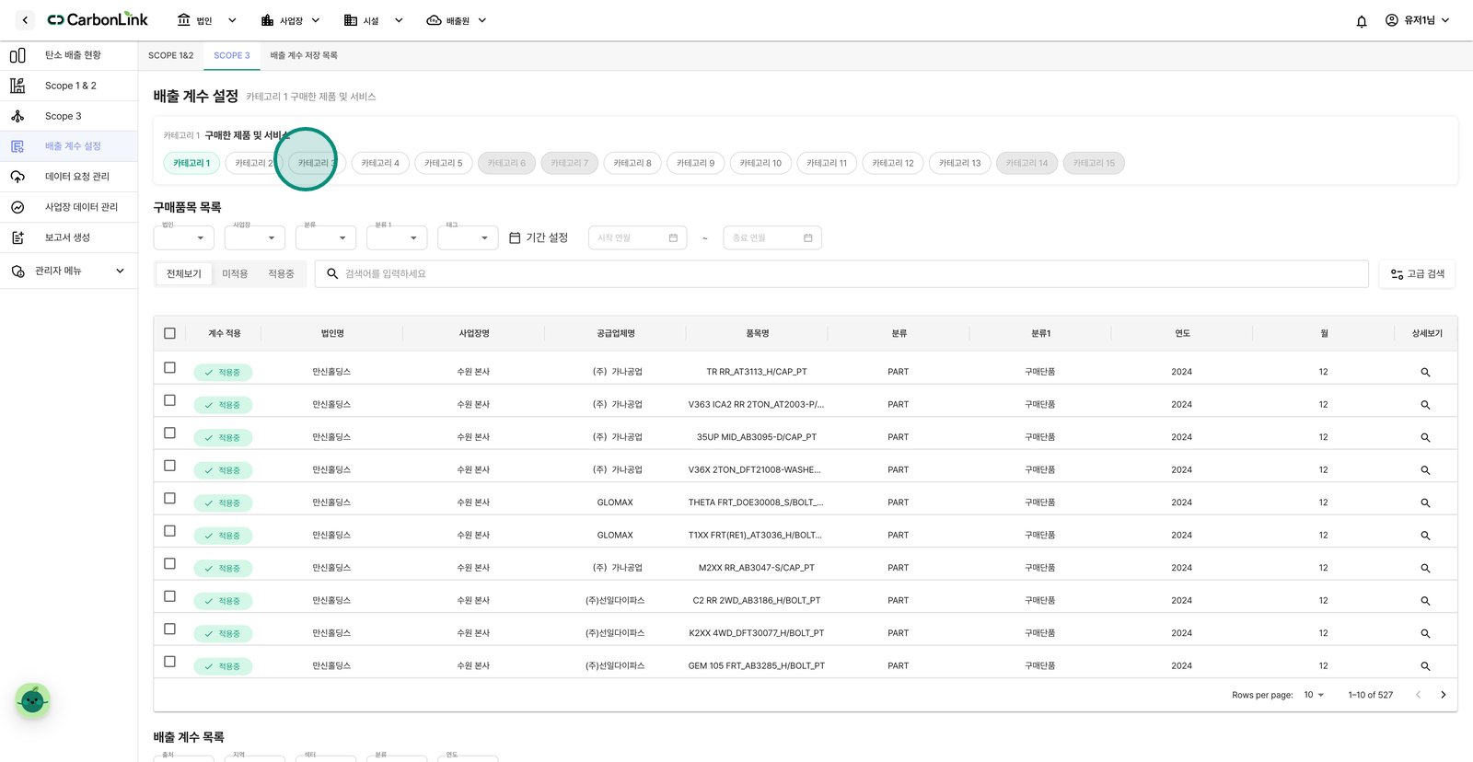Open calendar icon in start date field
Screen dimensions: 1473x762
click(x=673, y=238)
